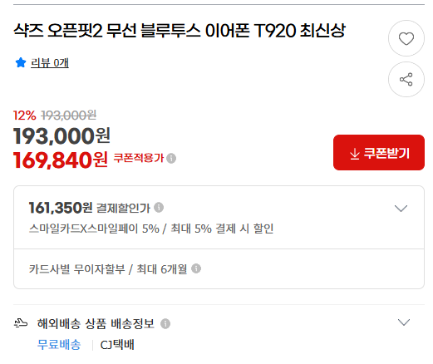
Task: Open the 리뷰 0개 reviews link
Action: pos(50,63)
